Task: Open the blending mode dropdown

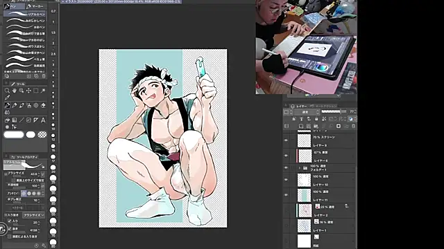Action: (307, 112)
